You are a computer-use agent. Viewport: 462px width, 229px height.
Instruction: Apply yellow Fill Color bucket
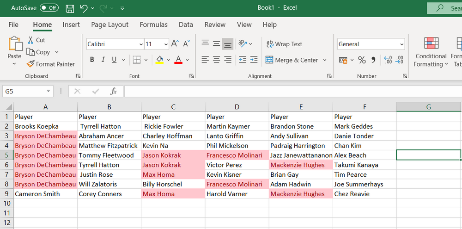click(x=159, y=60)
